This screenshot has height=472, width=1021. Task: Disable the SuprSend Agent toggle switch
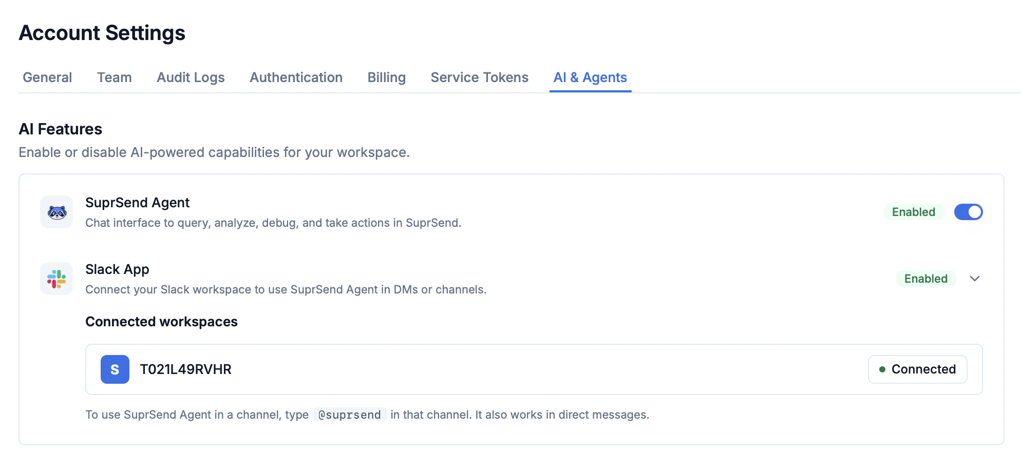click(968, 212)
